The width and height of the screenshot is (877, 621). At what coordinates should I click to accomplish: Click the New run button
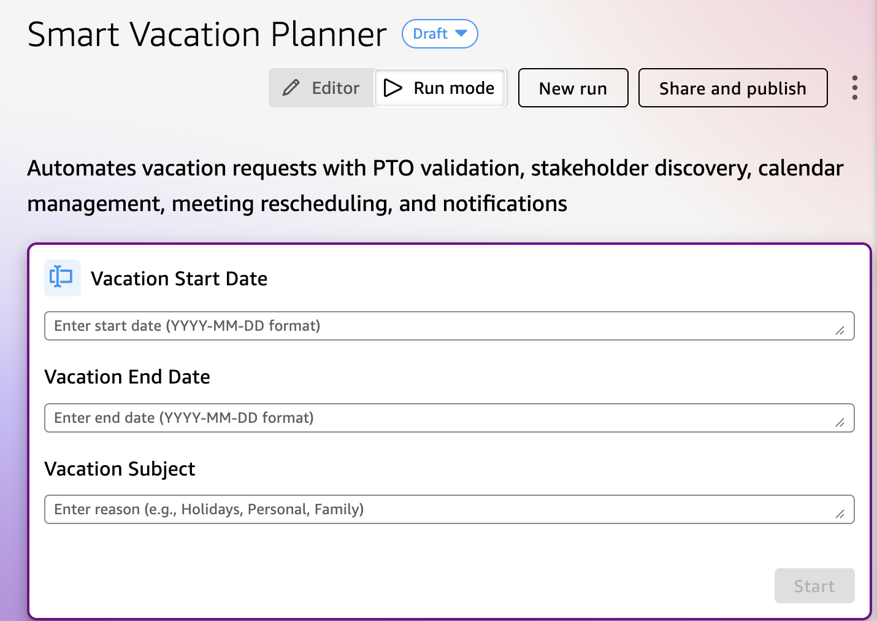[573, 88]
